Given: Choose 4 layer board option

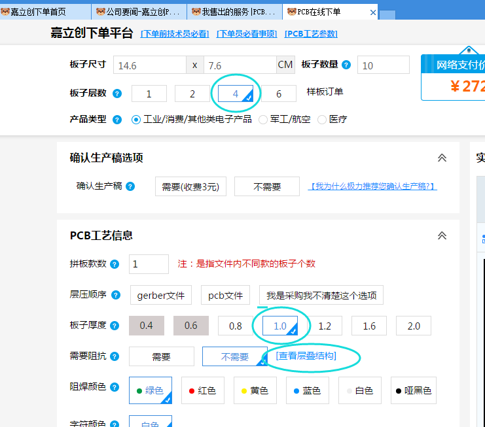Looking at the screenshot, I should click(236, 94).
